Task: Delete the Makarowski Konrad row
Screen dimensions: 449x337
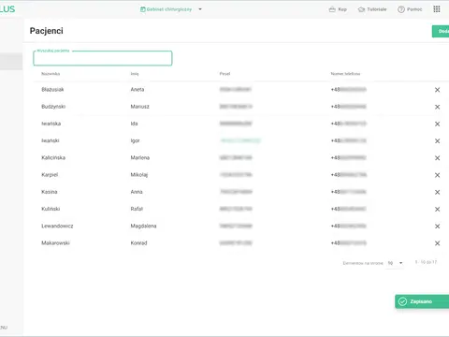Action: tap(437, 243)
